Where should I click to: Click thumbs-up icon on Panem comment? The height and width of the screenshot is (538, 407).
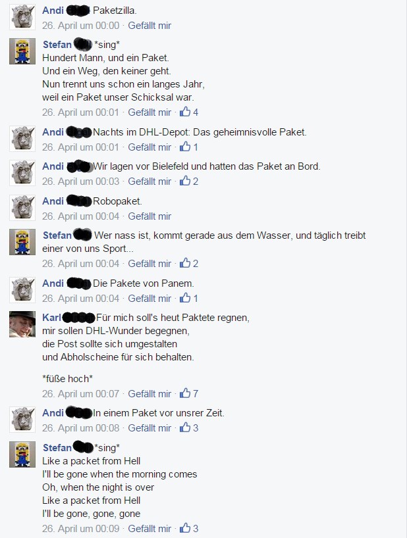(185, 298)
